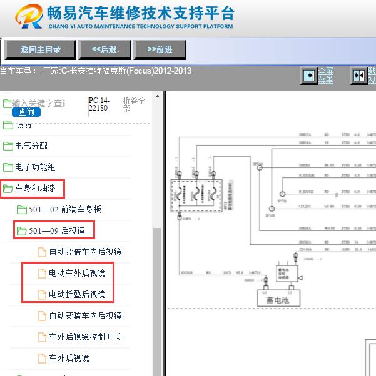The image size is (376, 376).
Task: Expand the 电子功能组 folder
Action: coord(35,167)
